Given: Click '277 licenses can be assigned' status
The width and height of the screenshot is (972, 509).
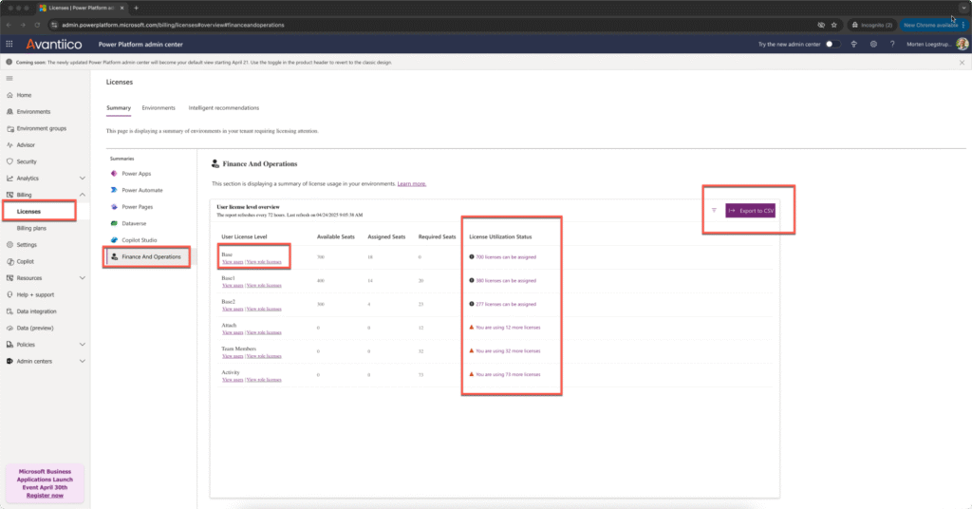Looking at the screenshot, I should [x=506, y=305].
